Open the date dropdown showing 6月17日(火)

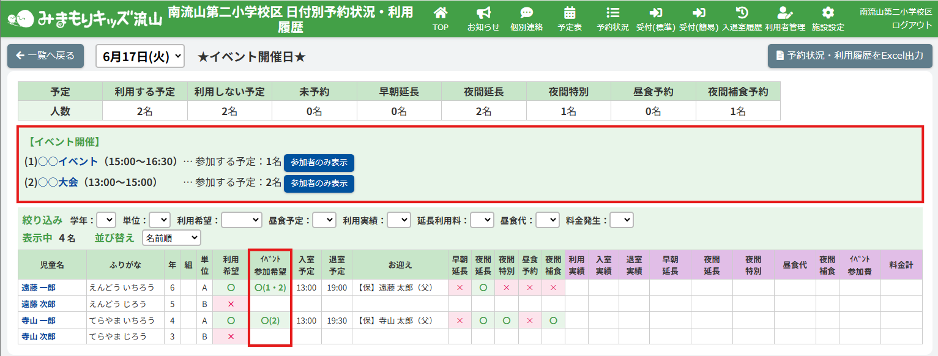pyautogui.click(x=140, y=56)
